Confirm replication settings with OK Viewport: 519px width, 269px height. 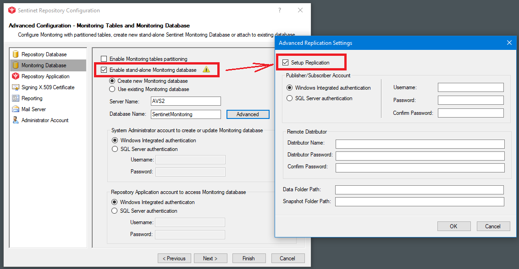(453, 226)
